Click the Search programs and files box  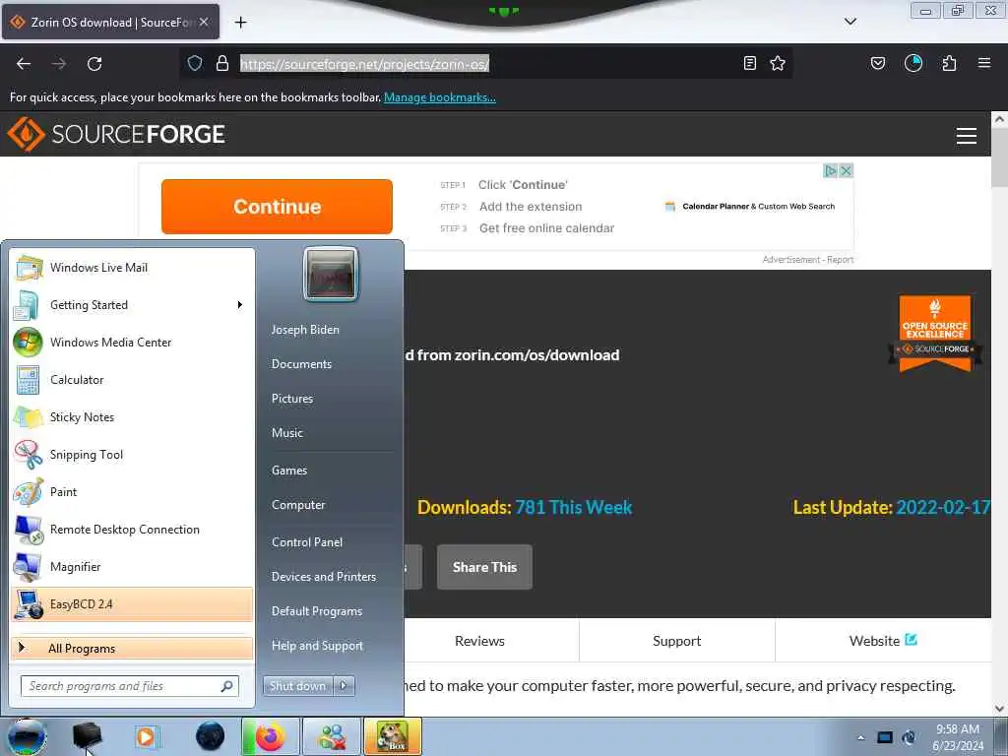tap(129, 686)
